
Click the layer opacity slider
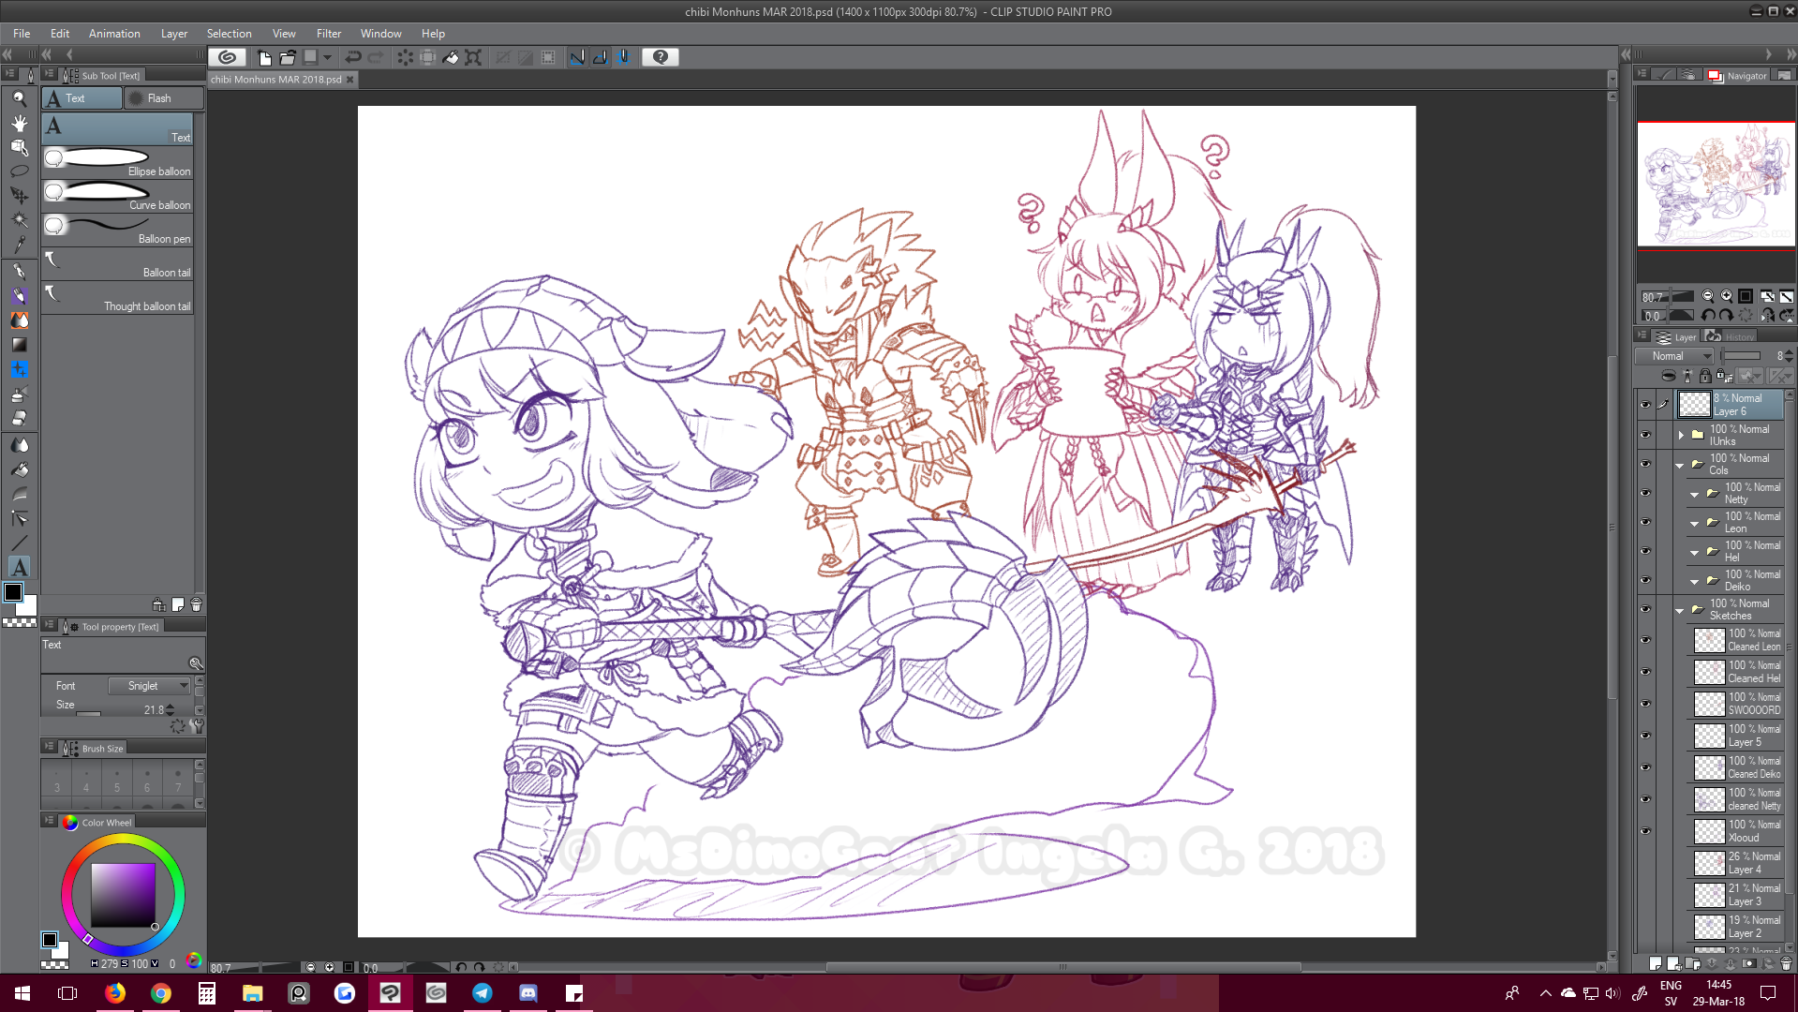[1742, 356]
